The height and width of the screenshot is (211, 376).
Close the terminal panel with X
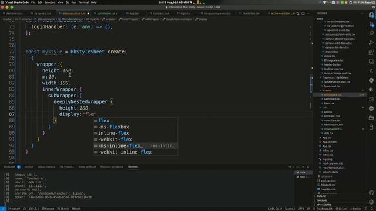[x=308, y=167]
